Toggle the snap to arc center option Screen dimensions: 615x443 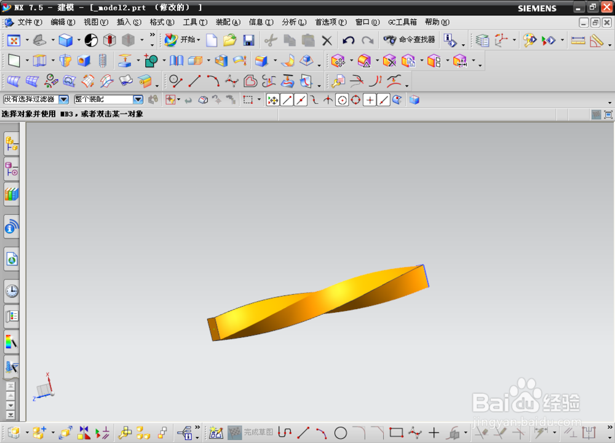(342, 100)
